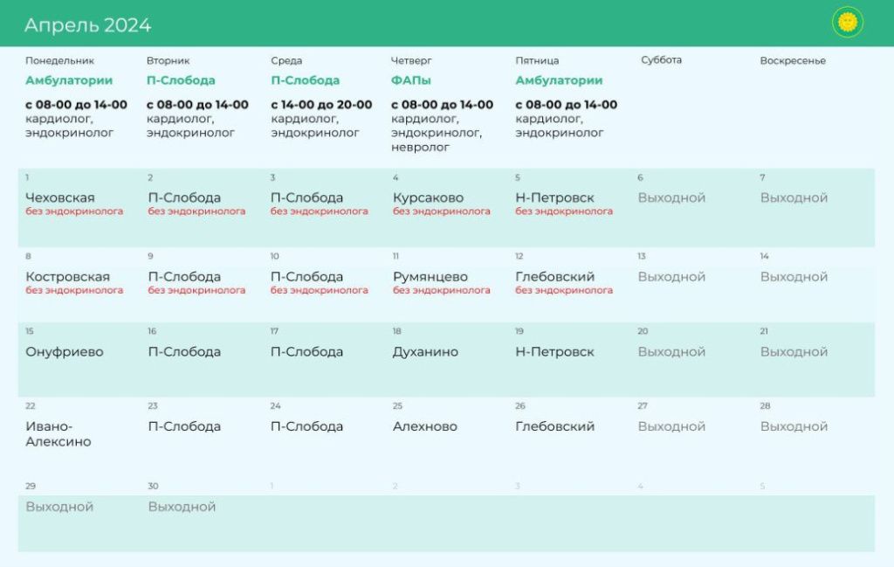Open the April 1 Чеховская entry
894x567 pixels.
(x=60, y=197)
